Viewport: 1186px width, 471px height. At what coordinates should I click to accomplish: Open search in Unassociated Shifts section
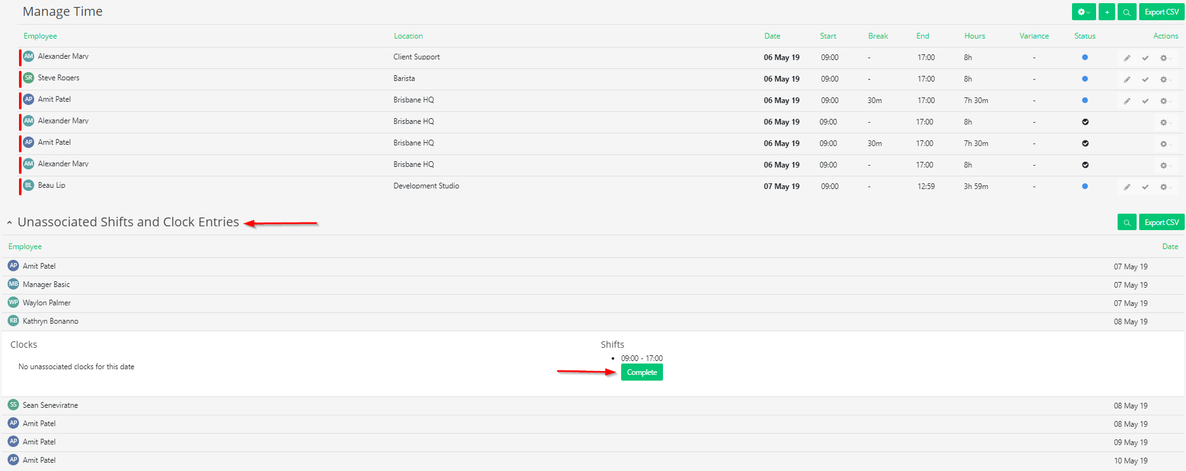pyautogui.click(x=1126, y=223)
